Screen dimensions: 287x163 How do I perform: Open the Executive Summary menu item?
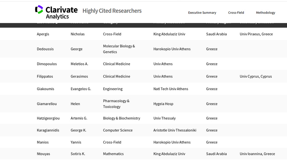click(x=202, y=13)
